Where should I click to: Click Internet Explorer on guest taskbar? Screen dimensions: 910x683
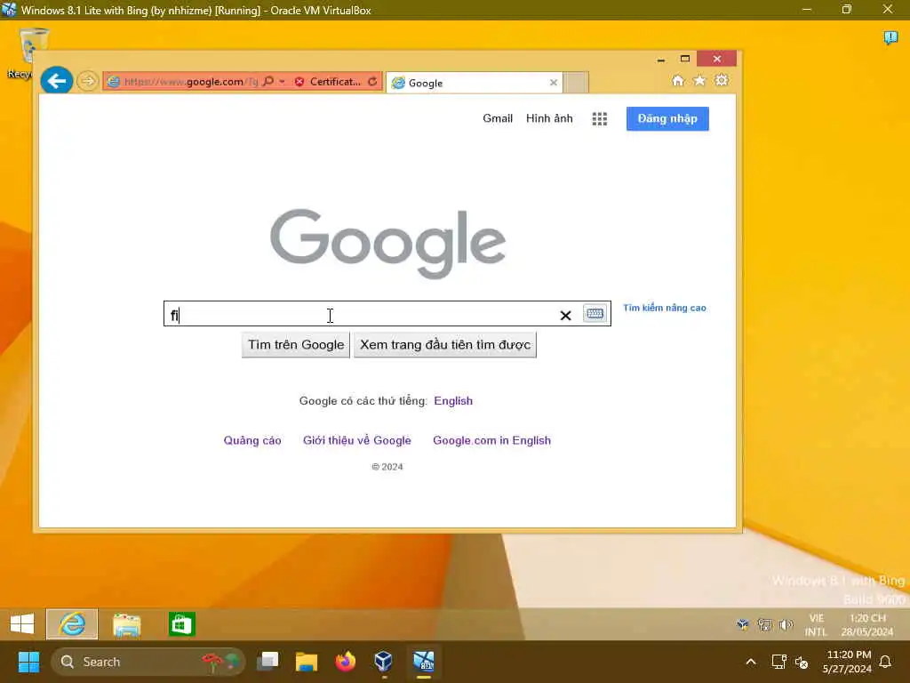coord(72,624)
